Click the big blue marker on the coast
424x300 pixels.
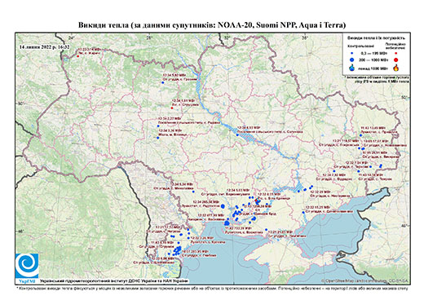(227, 223)
